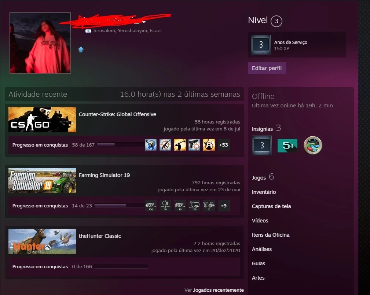View CS:GO pistol achievement icon

coord(194,145)
